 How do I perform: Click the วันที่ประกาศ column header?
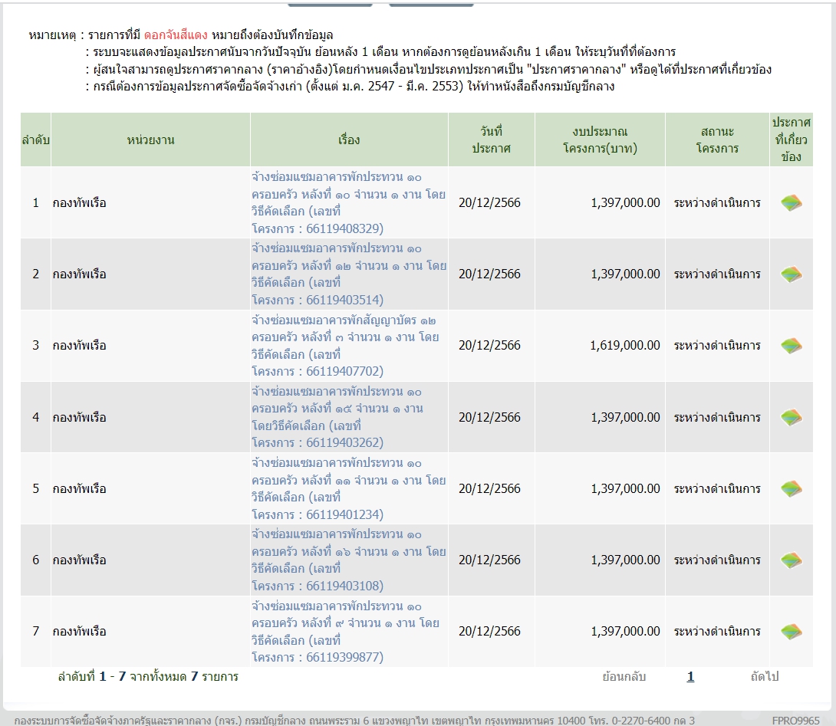[x=491, y=140]
